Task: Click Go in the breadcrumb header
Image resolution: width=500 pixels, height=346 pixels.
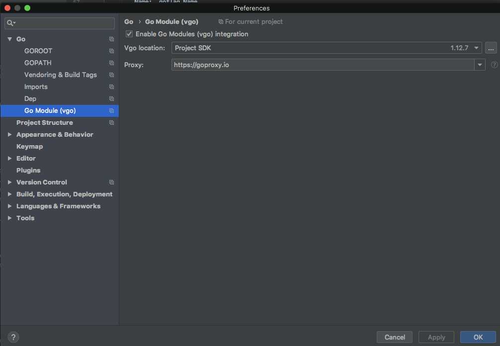Action: tap(129, 22)
